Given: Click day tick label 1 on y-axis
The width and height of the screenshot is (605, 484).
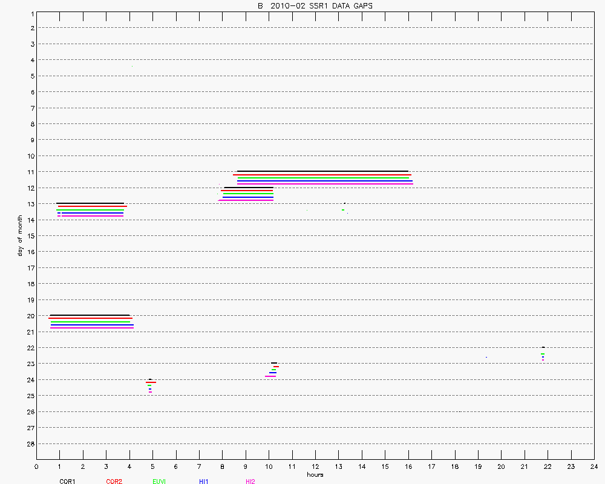Looking at the screenshot, I should point(31,13).
